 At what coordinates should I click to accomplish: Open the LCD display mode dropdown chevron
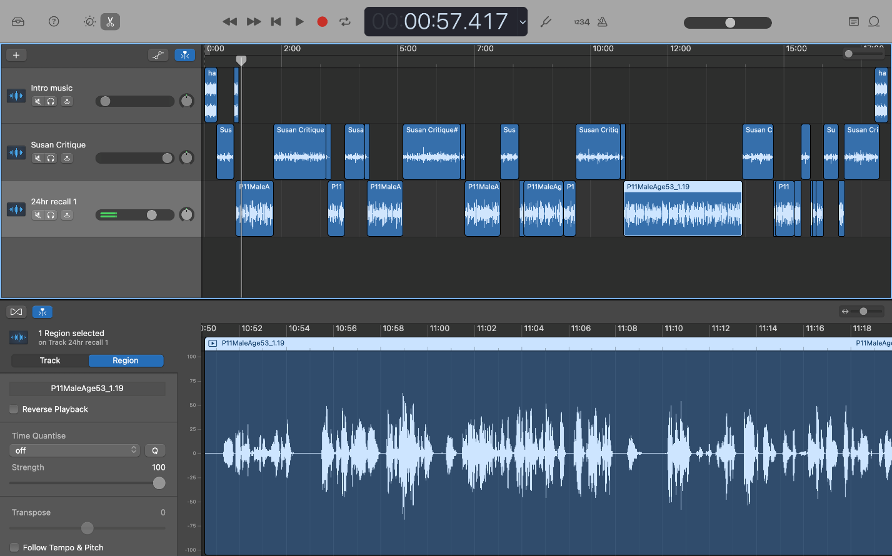point(523,22)
